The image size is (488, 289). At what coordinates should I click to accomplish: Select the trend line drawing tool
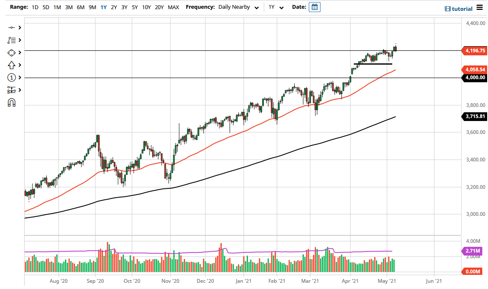point(12,27)
